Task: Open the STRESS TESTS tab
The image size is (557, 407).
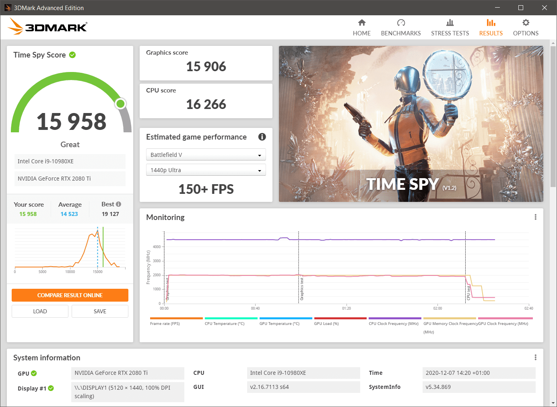Action: coord(450,28)
